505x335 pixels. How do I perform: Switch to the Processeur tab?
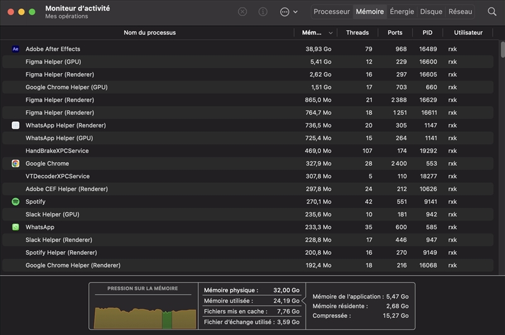[331, 12]
